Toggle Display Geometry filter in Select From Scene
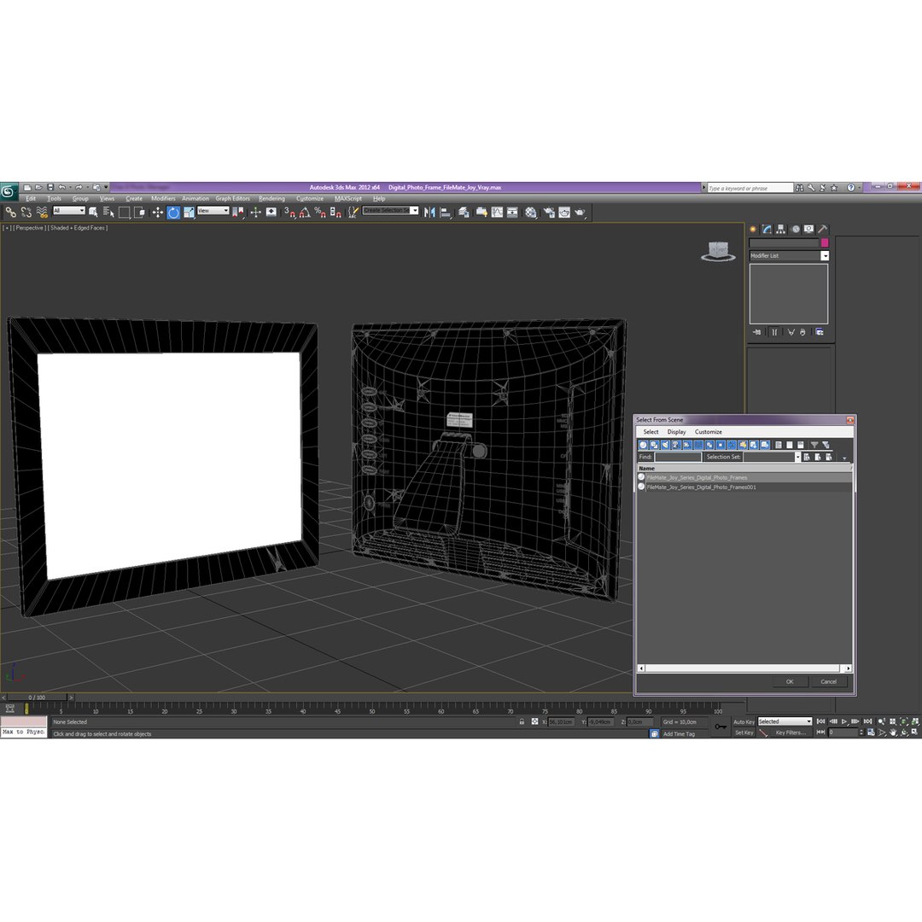Viewport: 922px width, 922px height. (x=644, y=445)
